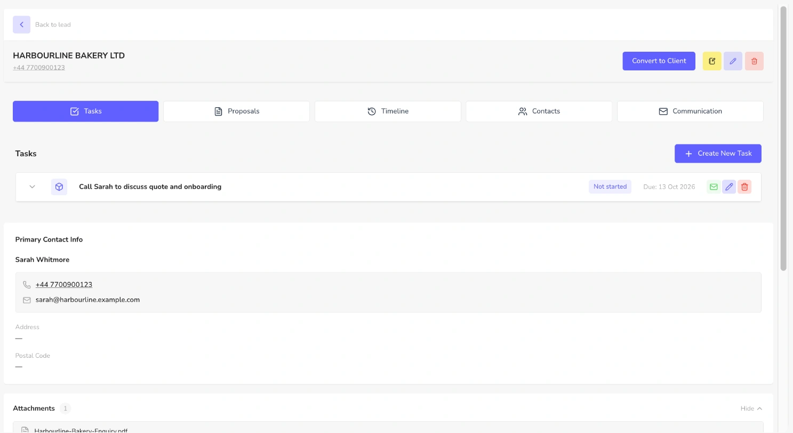Click the sarah@harbourline.example.com email text

(87, 300)
